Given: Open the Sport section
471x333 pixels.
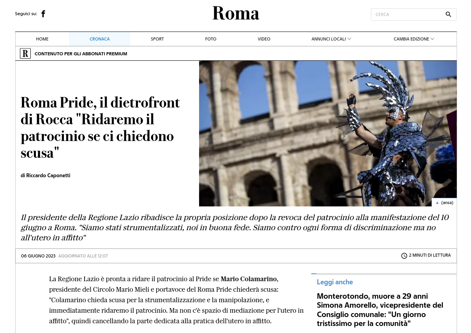Looking at the screenshot, I should (x=157, y=39).
